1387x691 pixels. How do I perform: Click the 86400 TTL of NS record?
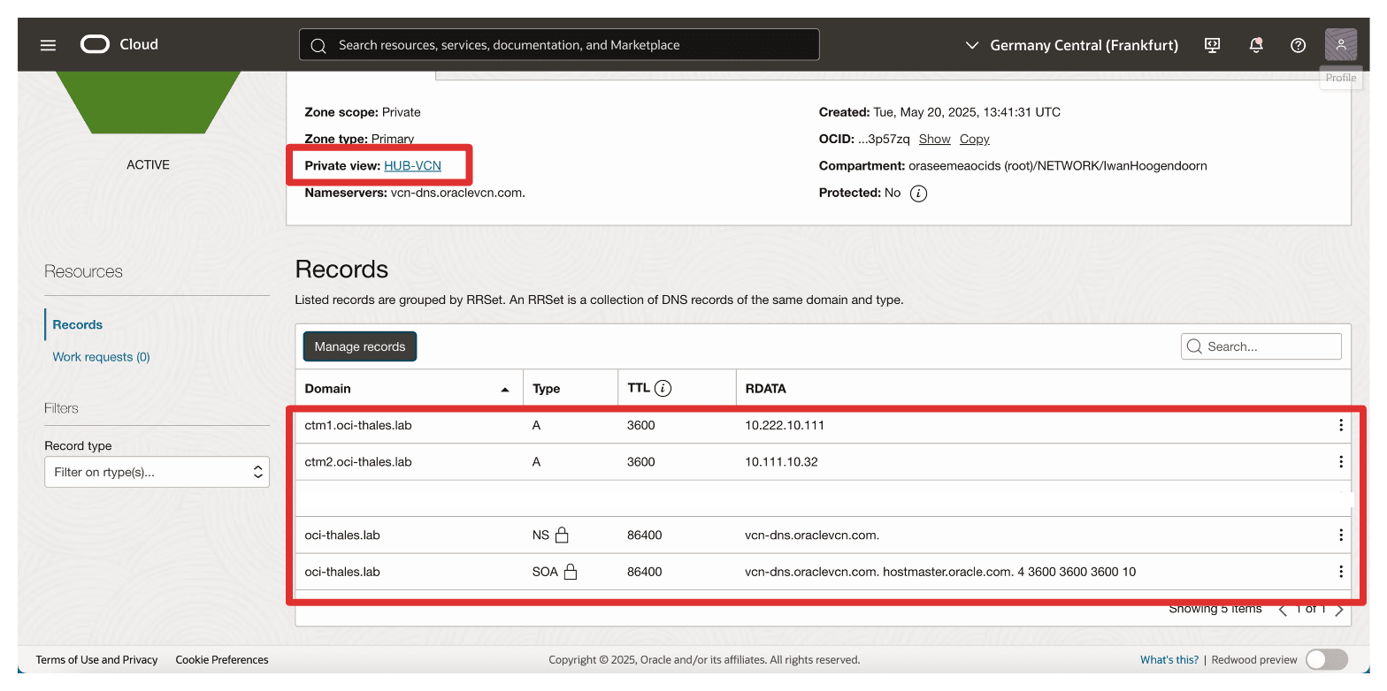pos(644,535)
